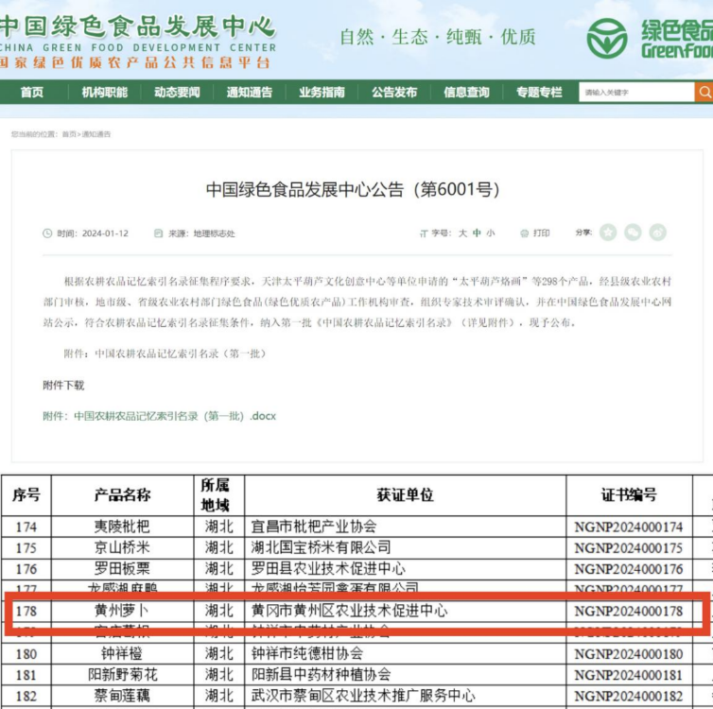The height and width of the screenshot is (709, 713).
Task: Click certificate number NGNP2024000174
Action: (629, 527)
